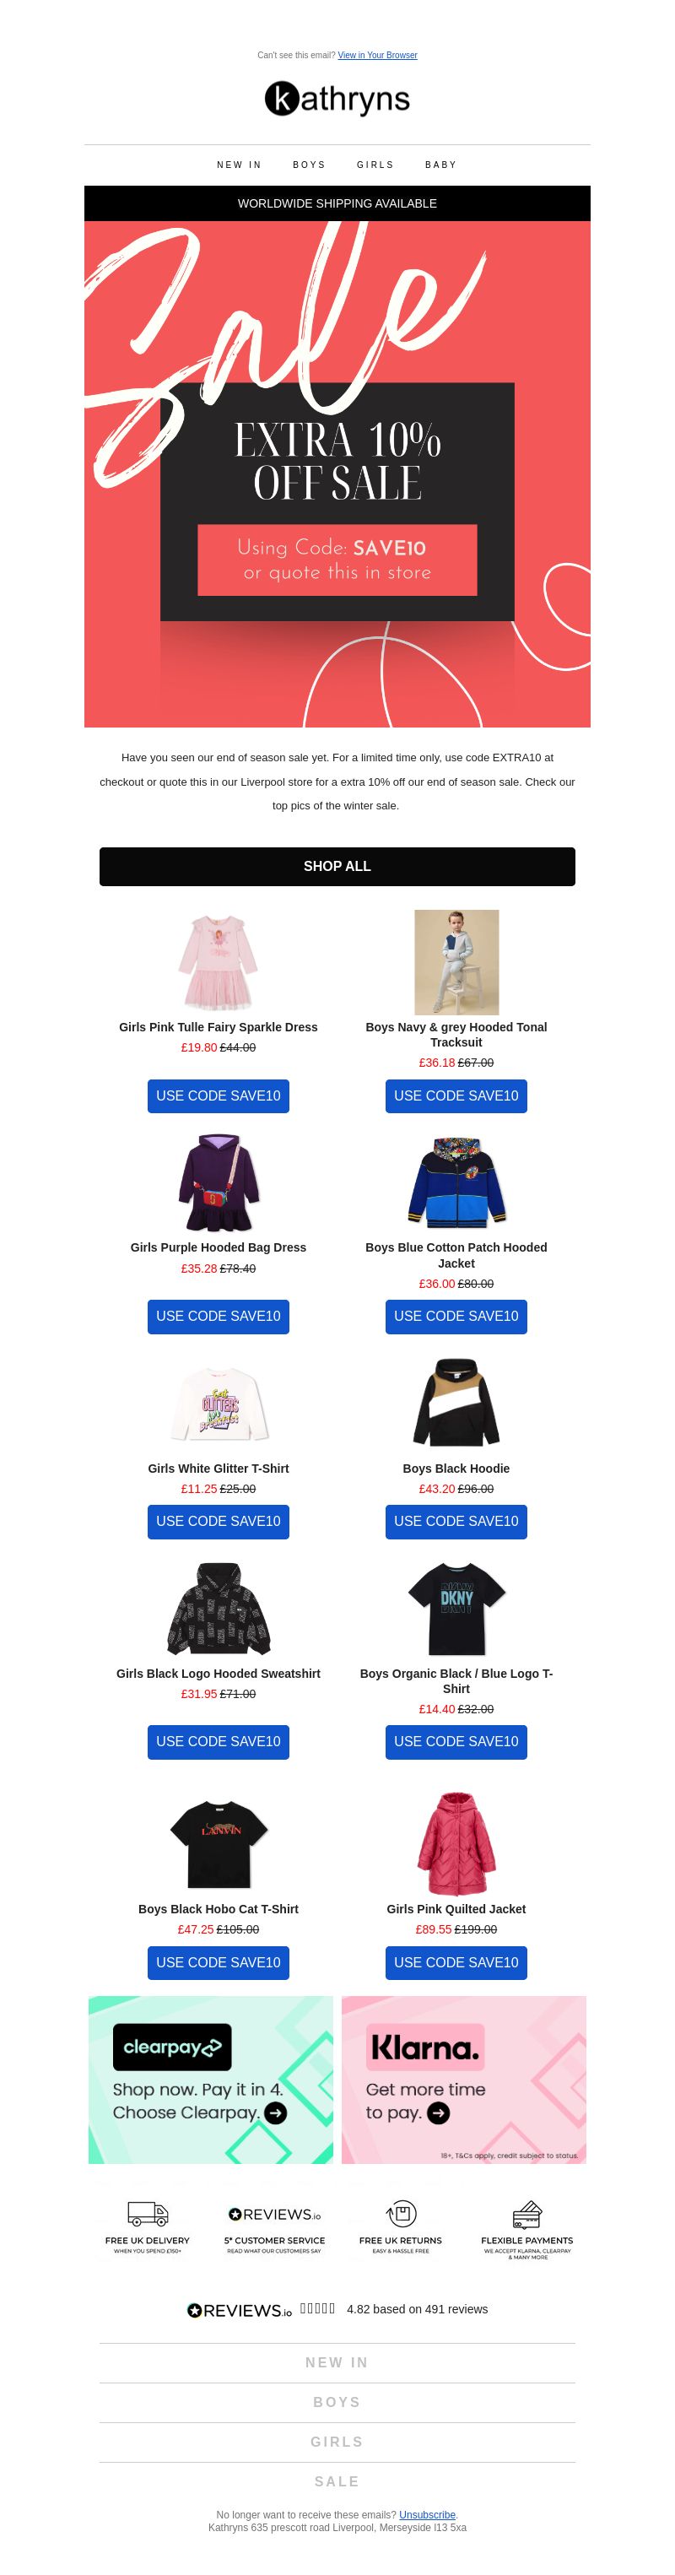The height and width of the screenshot is (2575, 675).
Task: Click the SALE footer link
Action: point(337,2481)
